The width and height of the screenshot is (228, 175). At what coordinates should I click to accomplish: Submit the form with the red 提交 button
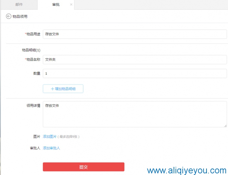83,167
